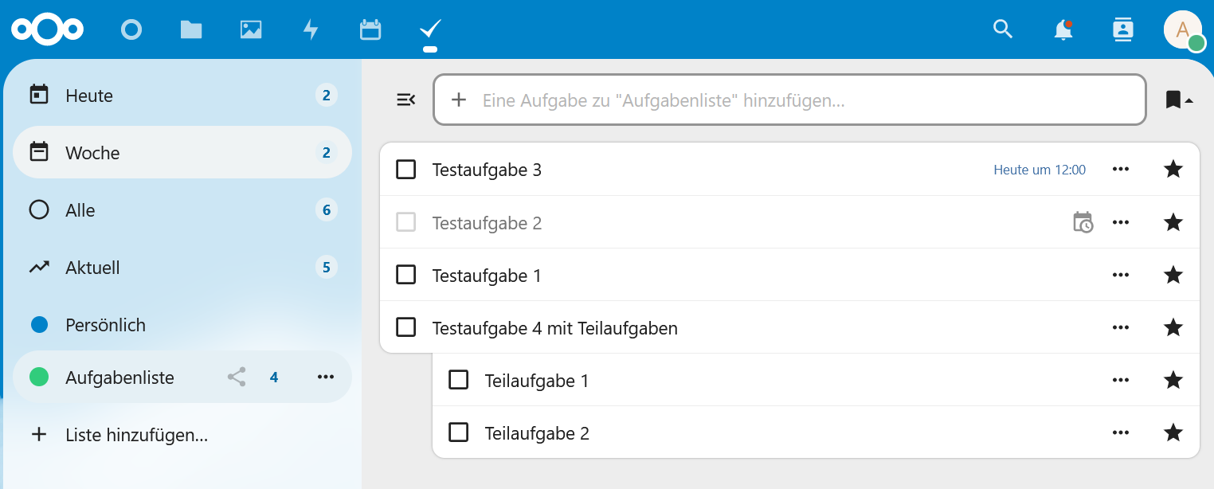Screen dimensions: 1214x489
Task: Open the Photos app icon
Action: tap(250, 29)
